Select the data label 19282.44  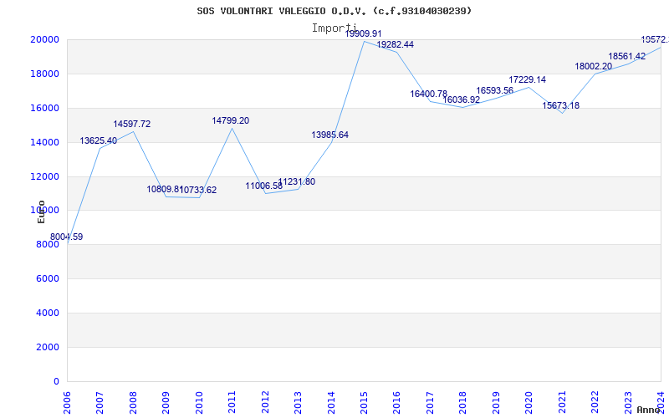point(395,44)
